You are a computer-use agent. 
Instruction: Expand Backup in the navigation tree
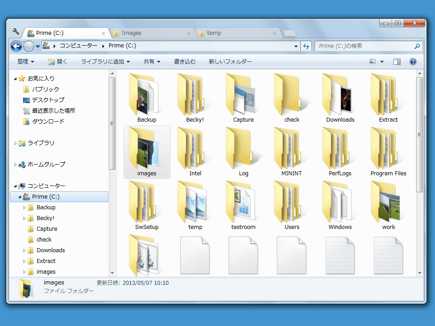[x=25, y=207]
